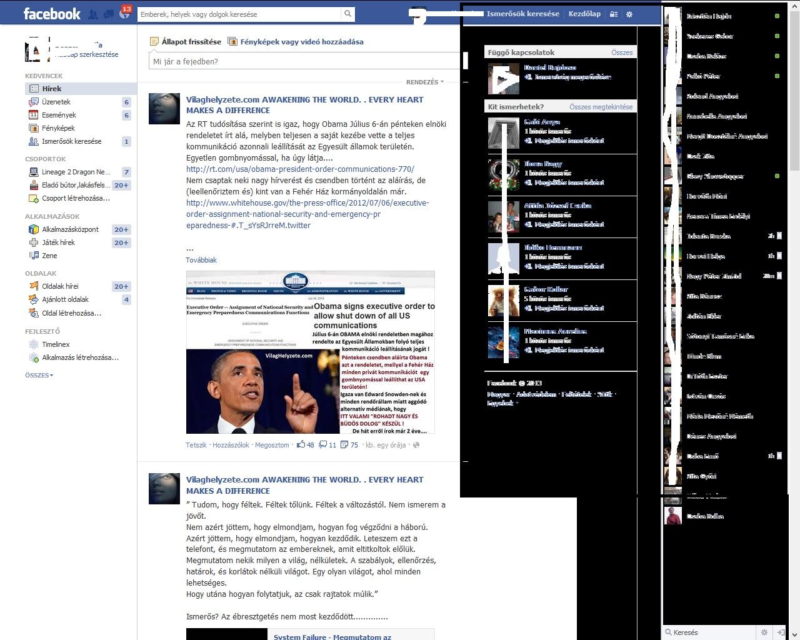Viewport: 800px width, 640px height.
Task: Open the rt.com article link
Action: pyautogui.click(x=300, y=169)
